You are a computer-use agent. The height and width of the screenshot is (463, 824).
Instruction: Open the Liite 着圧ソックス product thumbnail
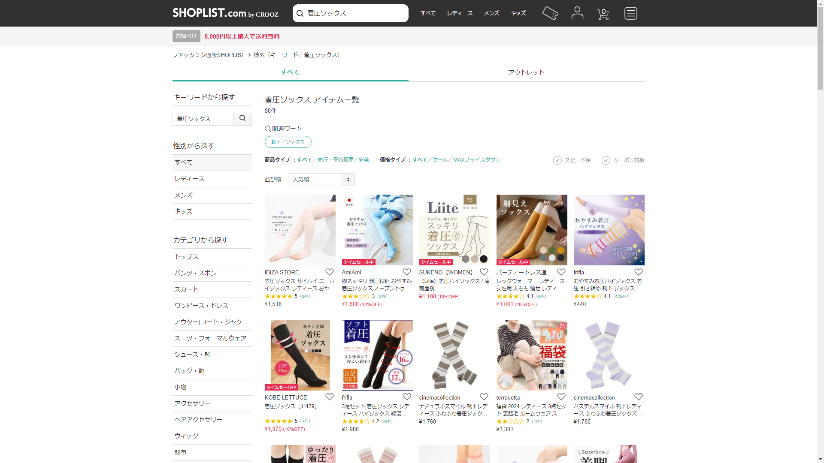(454, 230)
